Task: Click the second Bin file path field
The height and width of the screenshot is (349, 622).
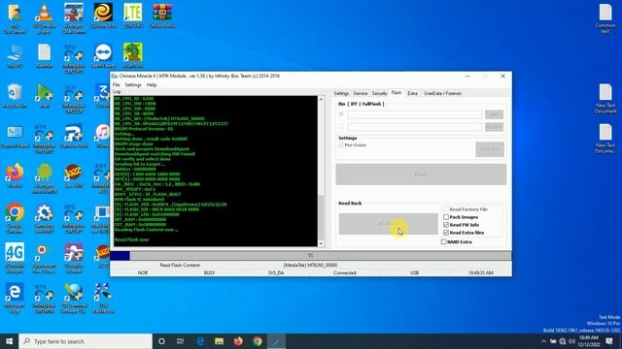Action: (x=415, y=127)
